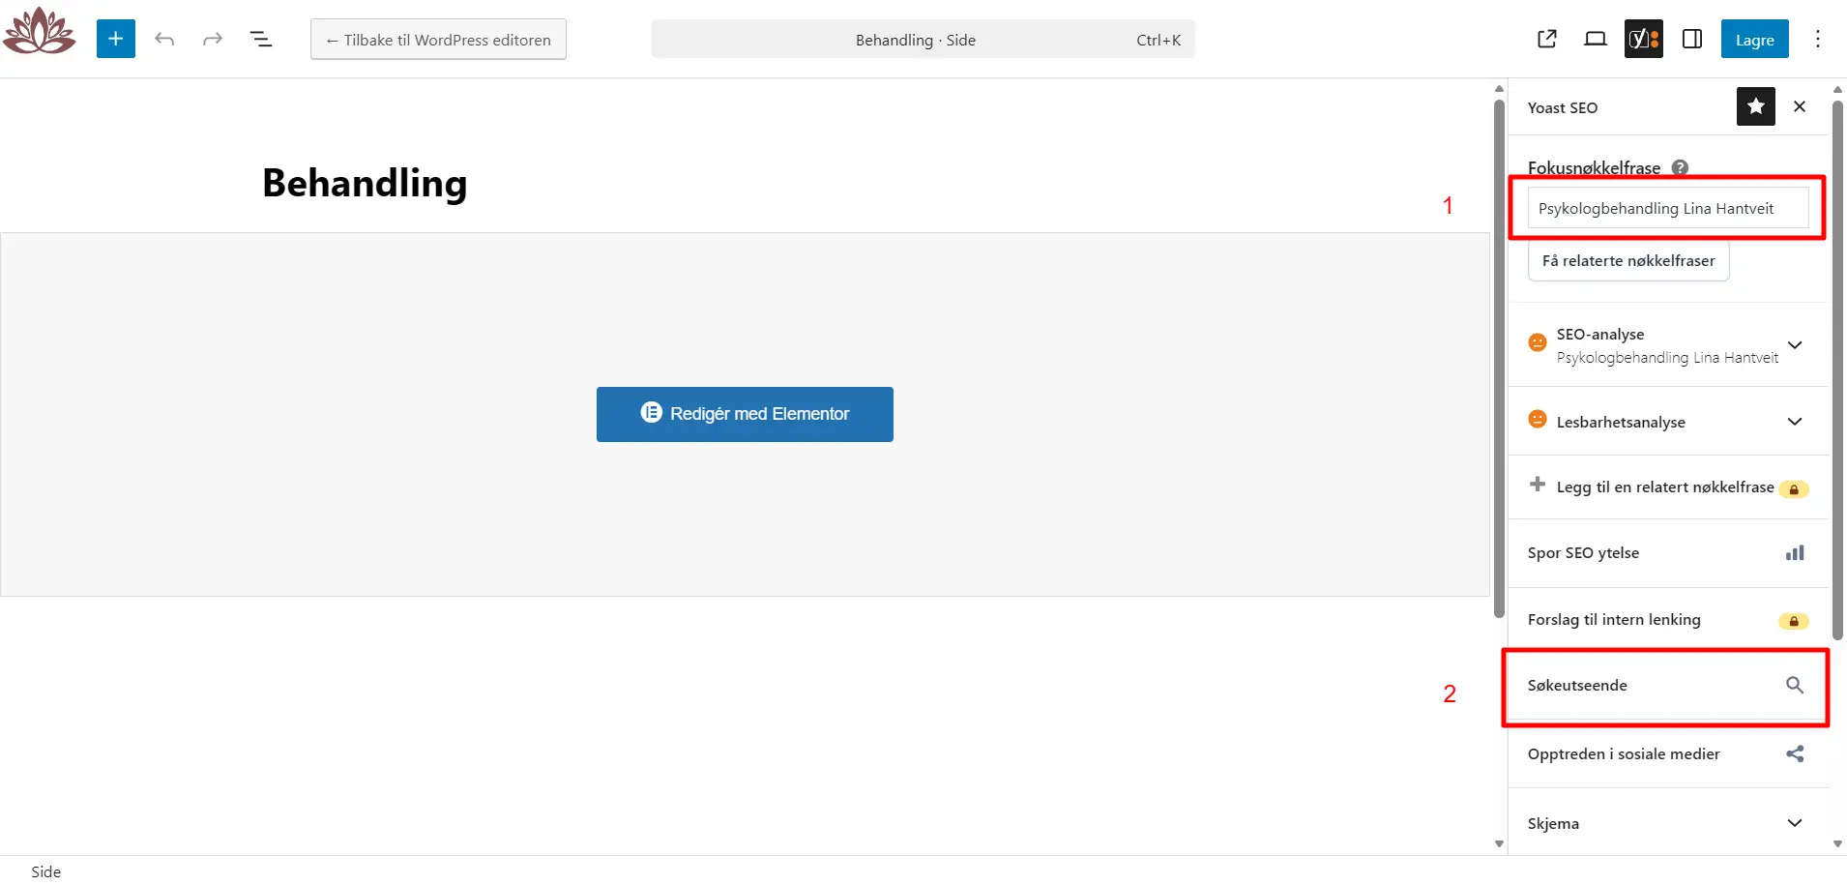Go back to the WordPress editor
The height and width of the screenshot is (885, 1847).
click(438, 40)
